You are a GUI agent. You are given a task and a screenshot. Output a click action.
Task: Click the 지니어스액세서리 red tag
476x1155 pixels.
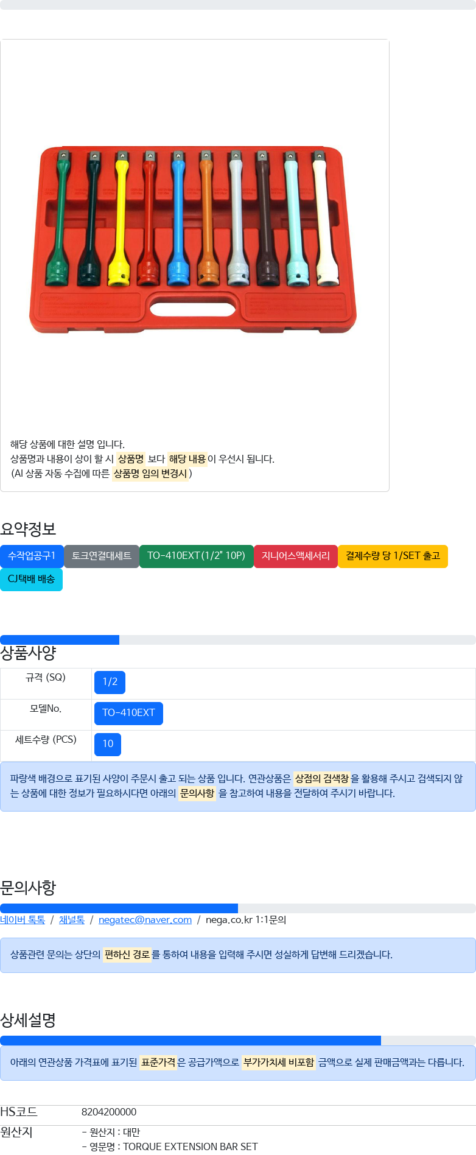295,556
